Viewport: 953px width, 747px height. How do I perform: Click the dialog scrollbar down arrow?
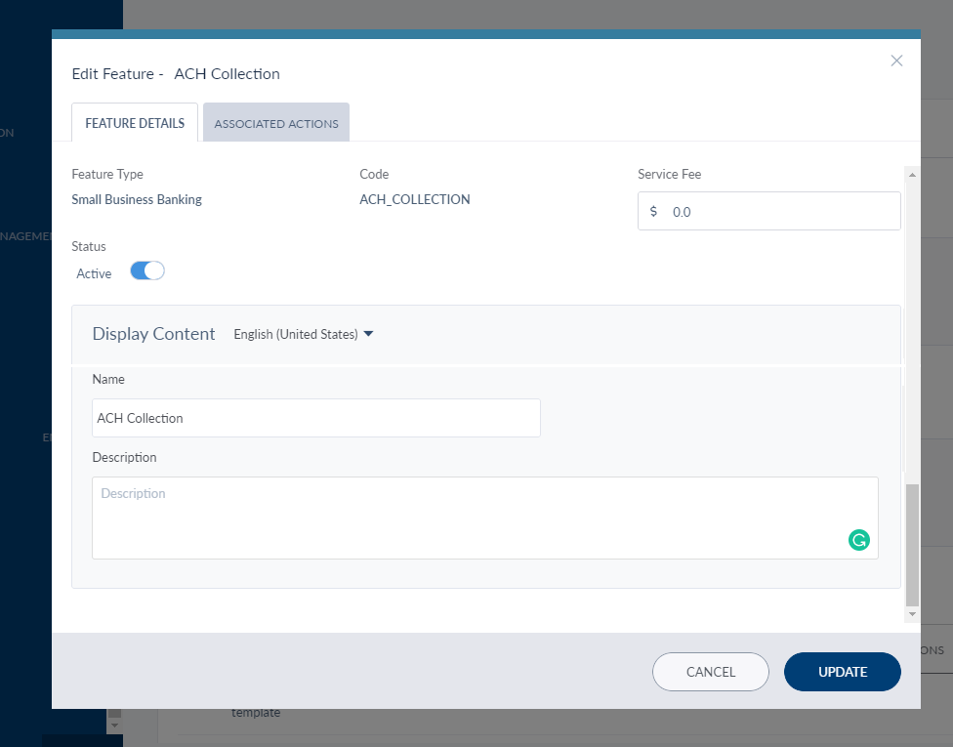click(912, 614)
